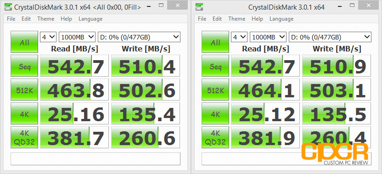Start the Seq test in left window
This screenshot has width=382, height=174.
point(24,66)
